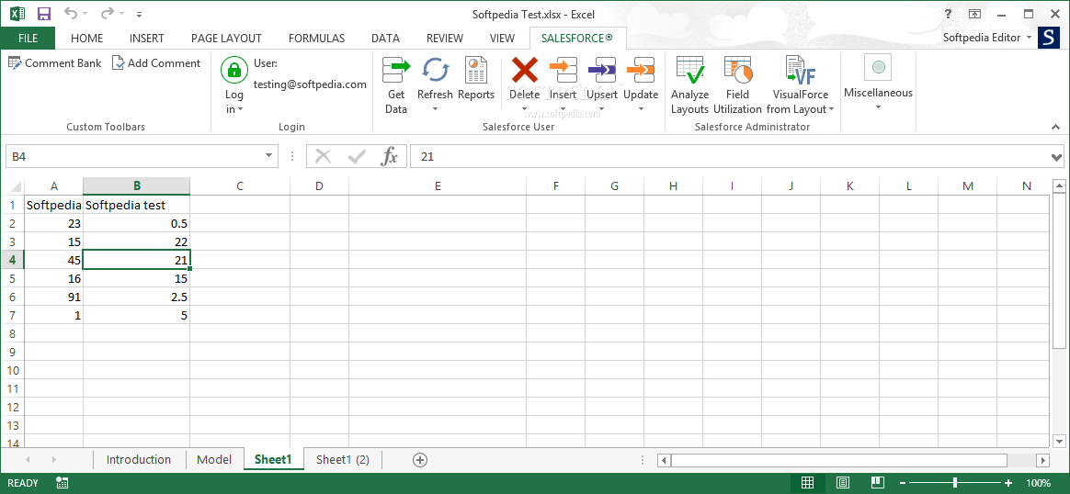The height and width of the screenshot is (494, 1070).
Task: Click the red Delete X icon
Action: click(525, 70)
